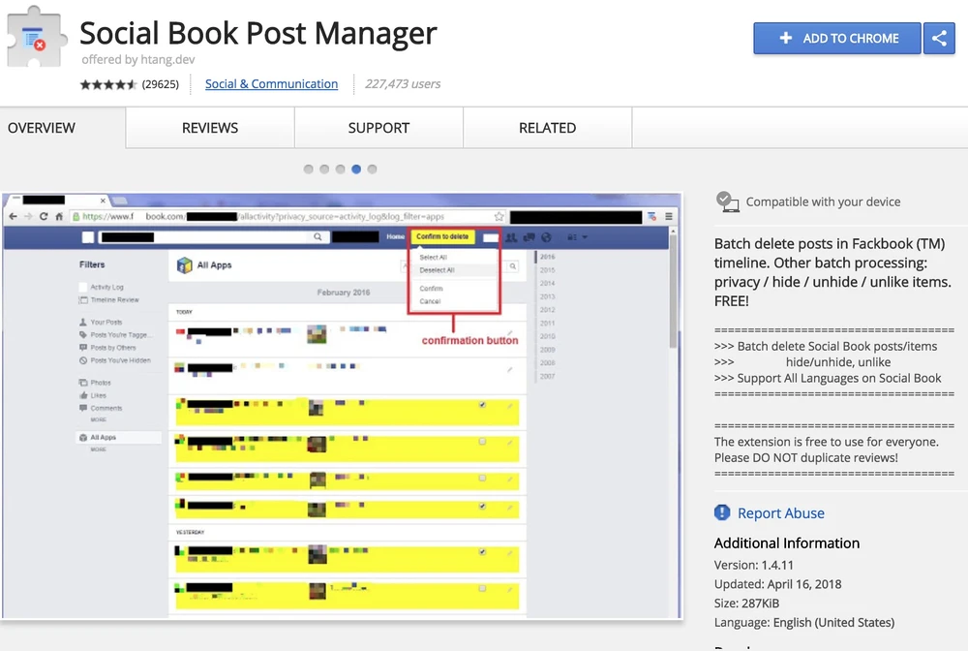Switch to the Reviews tab

(x=210, y=128)
